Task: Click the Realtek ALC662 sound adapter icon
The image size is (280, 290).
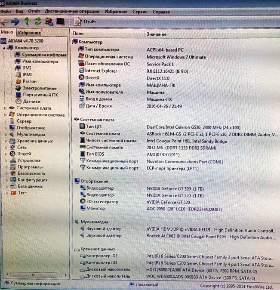Action: click(x=83, y=235)
